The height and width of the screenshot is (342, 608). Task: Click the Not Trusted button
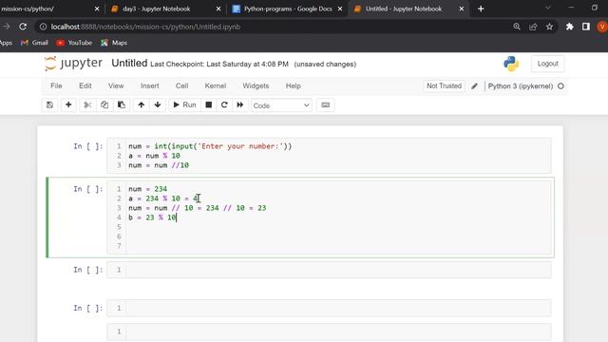(x=444, y=86)
